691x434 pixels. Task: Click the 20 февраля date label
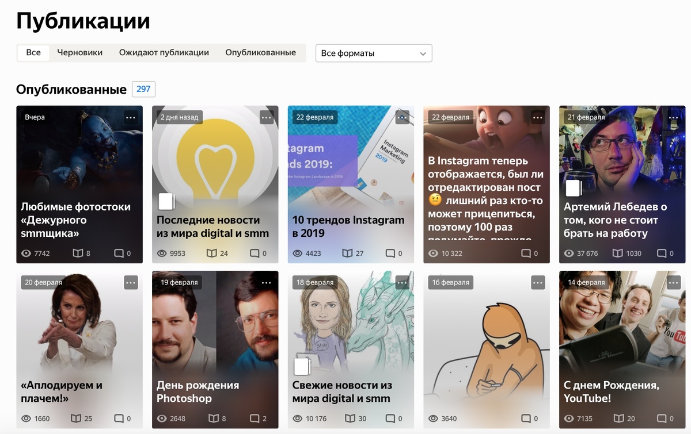pyautogui.click(x=43, y=283)
